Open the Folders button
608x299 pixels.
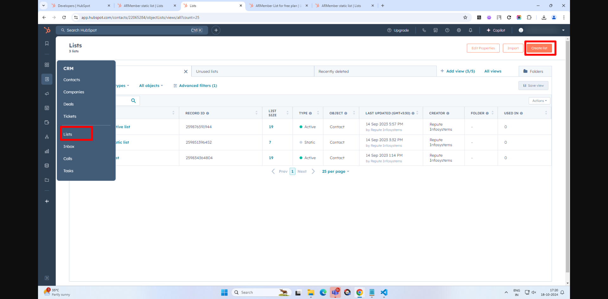point(535,72)
